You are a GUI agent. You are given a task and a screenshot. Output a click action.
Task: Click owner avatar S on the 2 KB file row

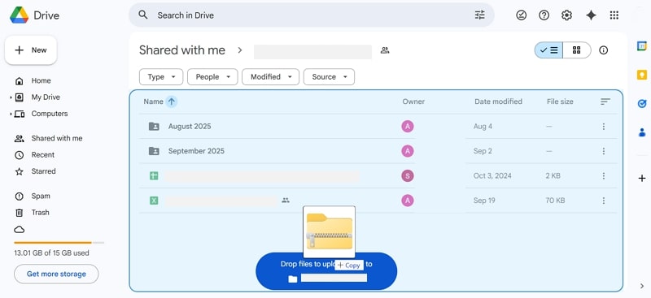[408, 175]
